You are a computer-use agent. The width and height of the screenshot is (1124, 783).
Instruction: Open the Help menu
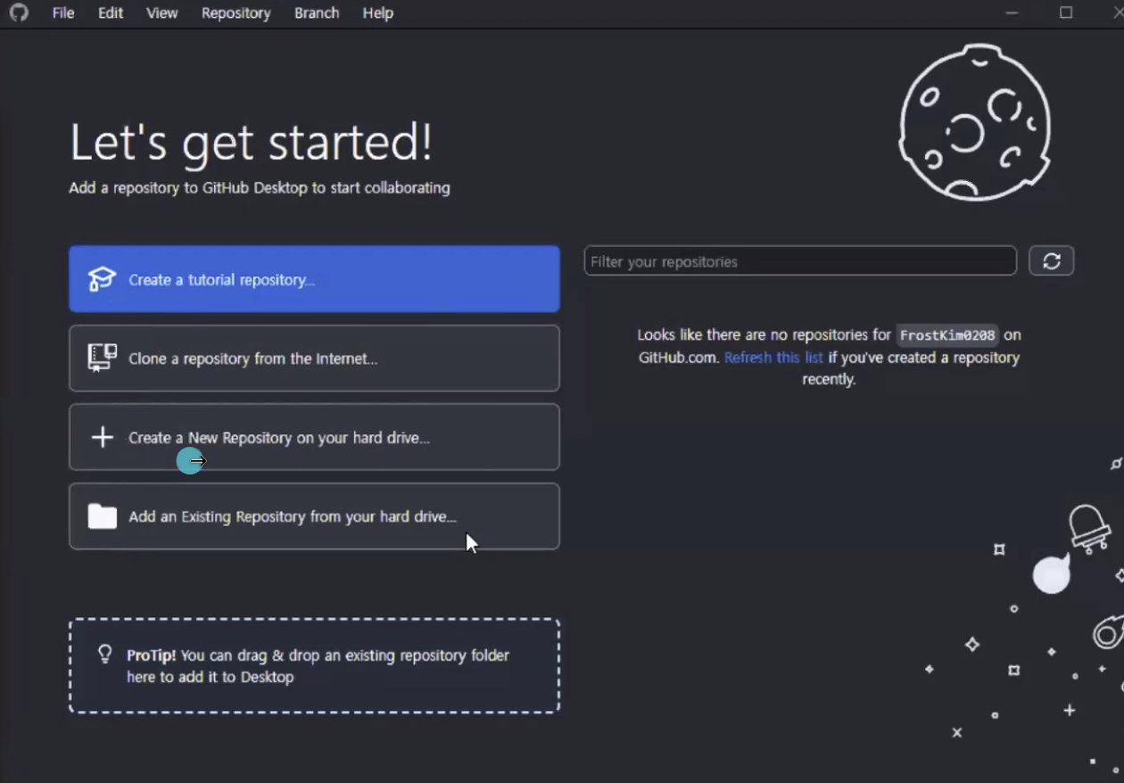(377, 13)
